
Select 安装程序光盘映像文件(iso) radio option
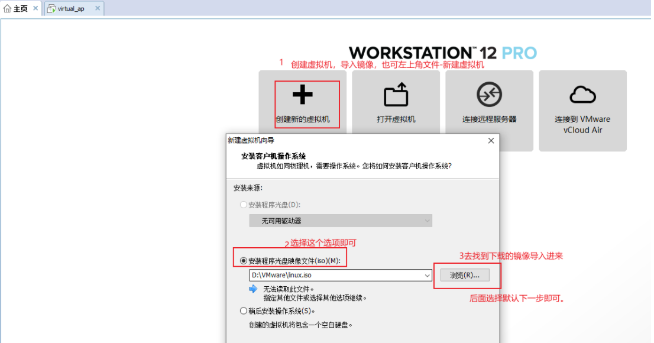[x=244, y=261]
